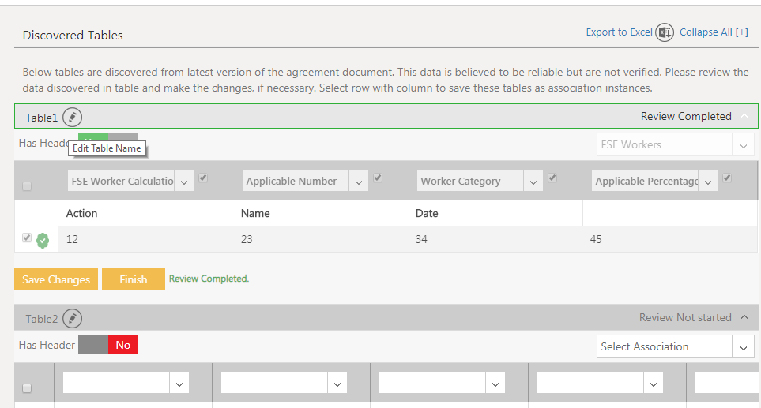The width and height of the screenshot is (761, 408).
Task: Click the Finish button
Action: pos(133,279)
